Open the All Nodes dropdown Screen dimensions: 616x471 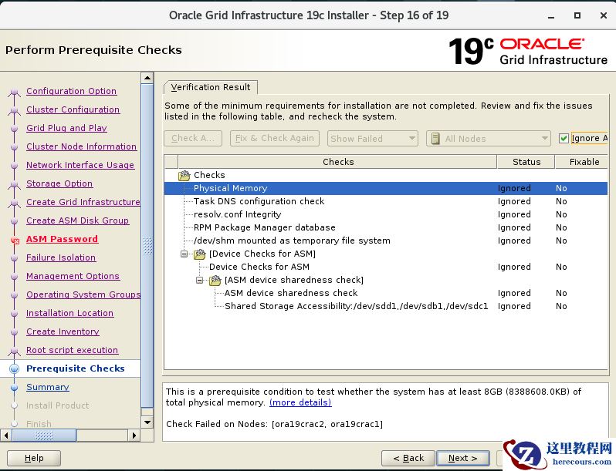coord(488,139)
